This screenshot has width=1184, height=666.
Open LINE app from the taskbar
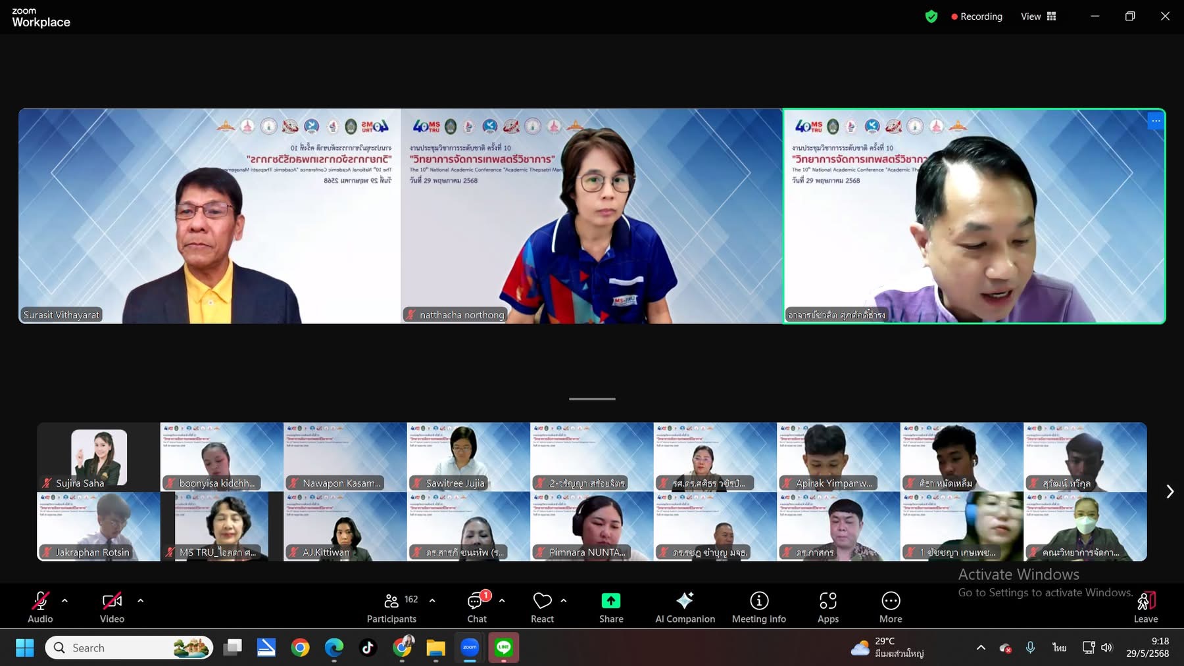[x=504, y=648]
